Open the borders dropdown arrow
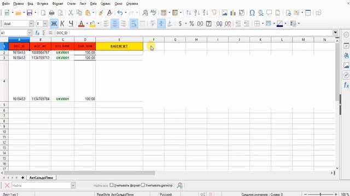 (262, 23)
